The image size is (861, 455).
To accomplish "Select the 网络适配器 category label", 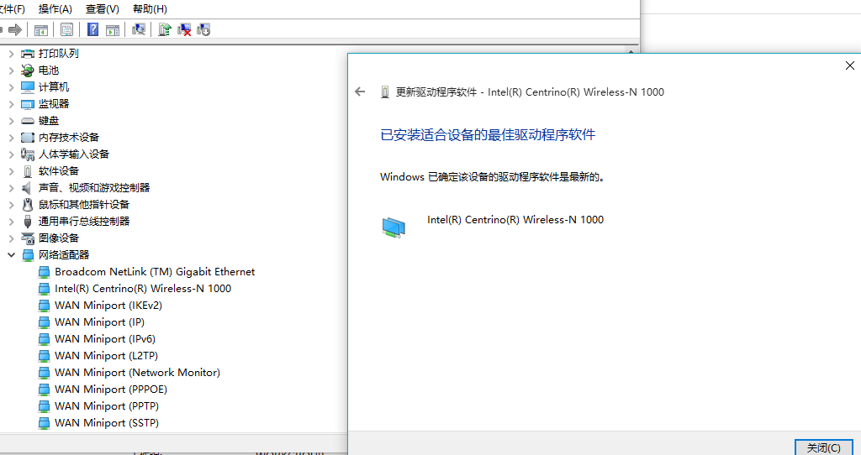I will click(64, 255).
